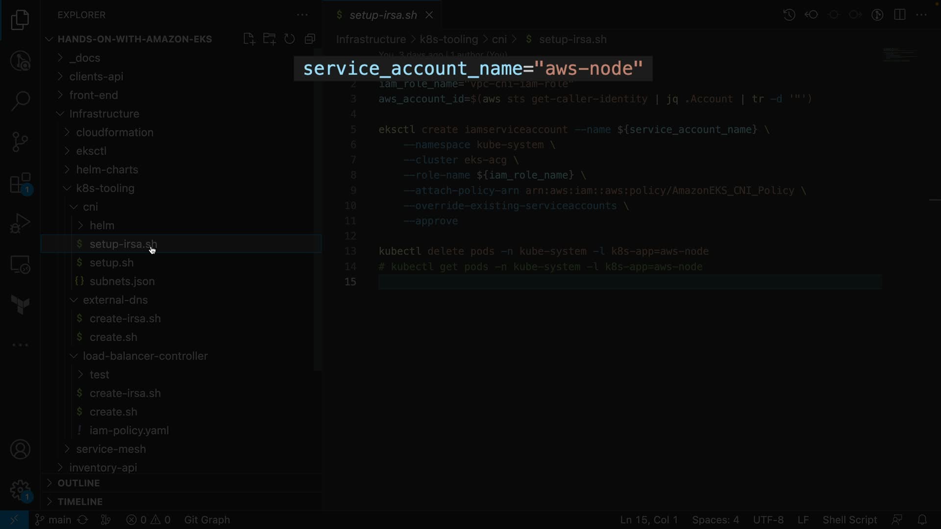This screenshot has width=941, height=529.
Task: Open the Terraform extension view
Action: click(x=20, y=305)
